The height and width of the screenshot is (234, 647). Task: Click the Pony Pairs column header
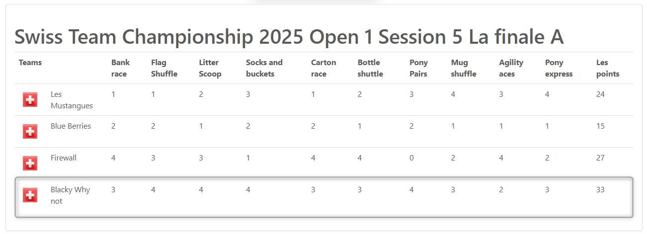click(x=418, y=68)
